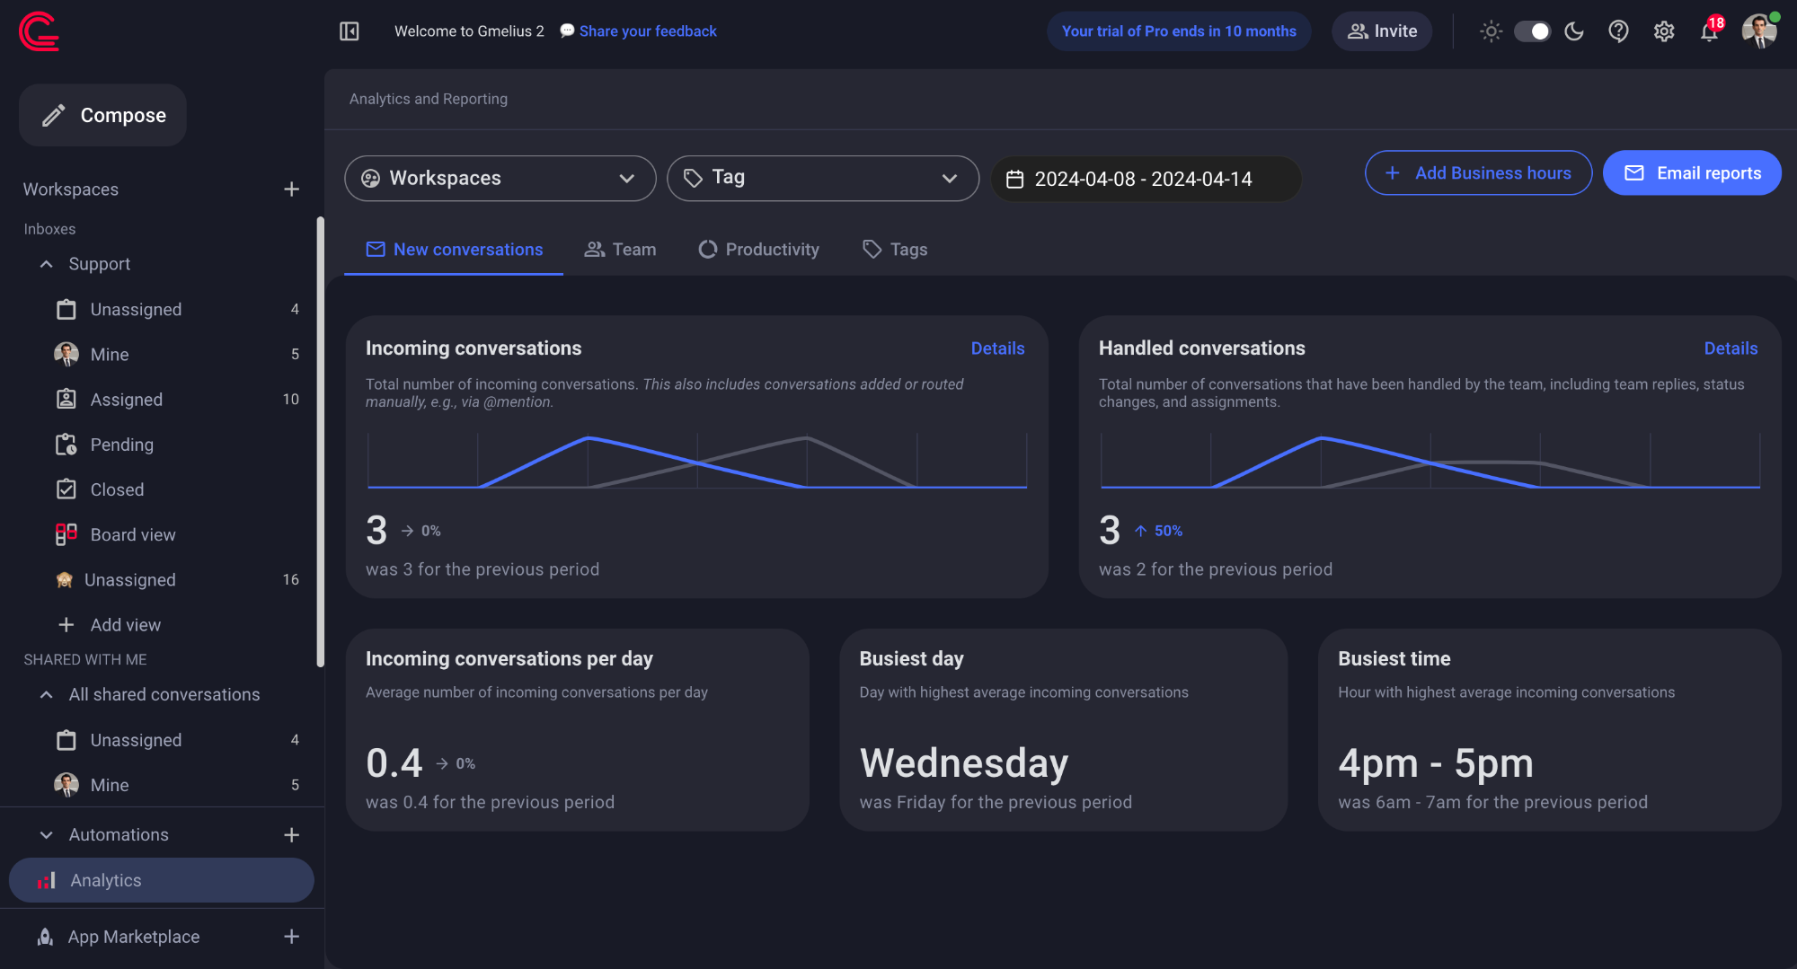
Task: Open the Workspaces dropdown
Action: click(500, 178)
